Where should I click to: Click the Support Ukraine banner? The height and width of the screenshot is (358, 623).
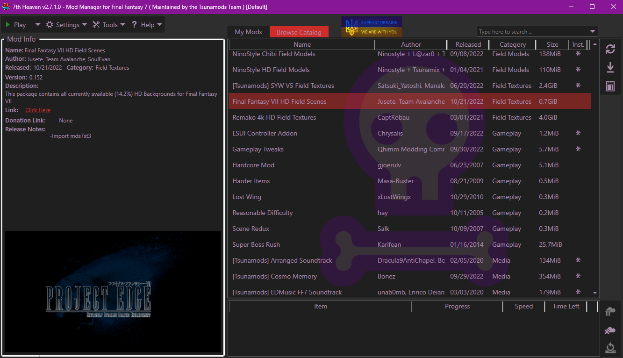point(372,27)
